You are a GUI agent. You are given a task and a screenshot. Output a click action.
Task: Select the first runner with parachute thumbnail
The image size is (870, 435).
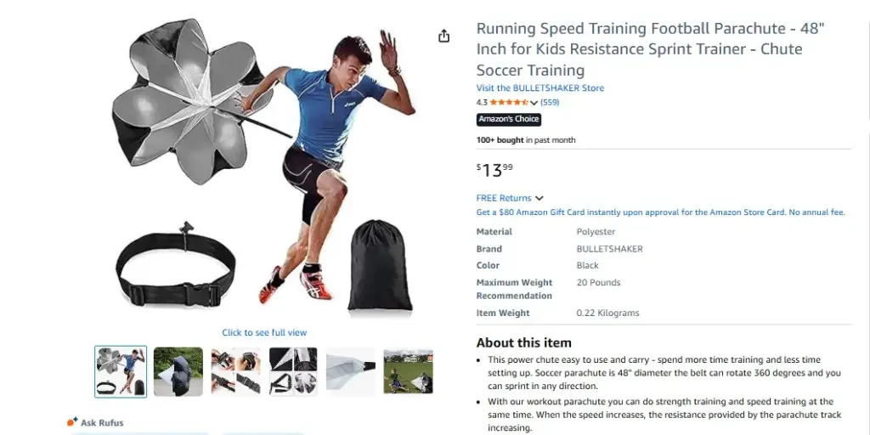pos(121,371)
